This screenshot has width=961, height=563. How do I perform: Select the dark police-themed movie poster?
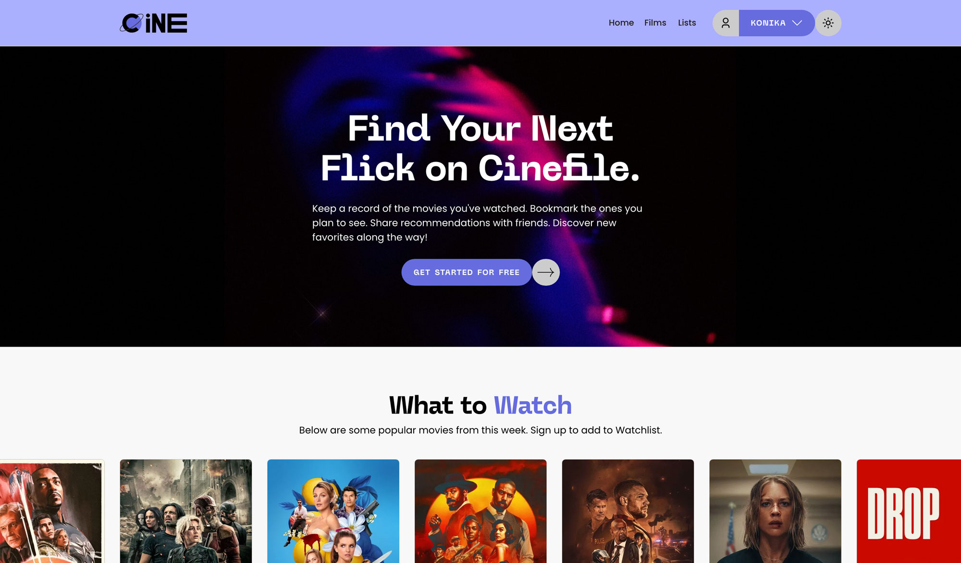click(x=628, y=511)
